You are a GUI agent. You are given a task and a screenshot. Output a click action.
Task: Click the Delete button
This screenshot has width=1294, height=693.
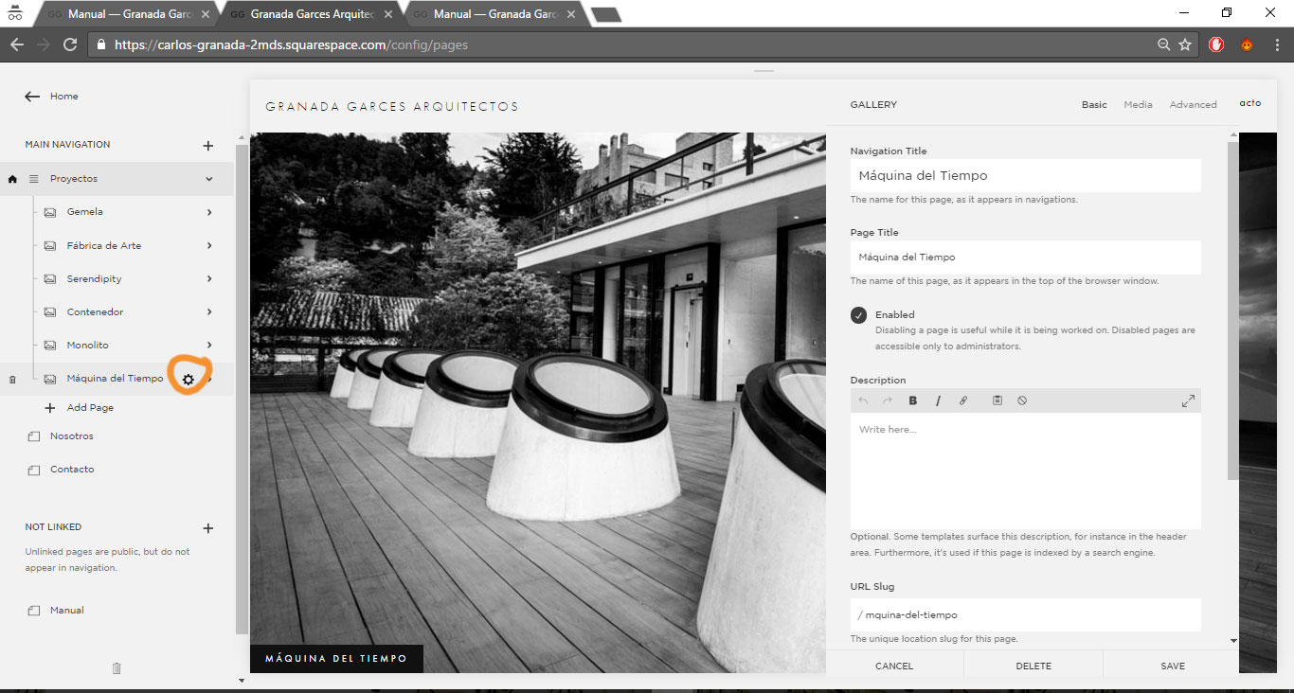tap(1033, 666)
